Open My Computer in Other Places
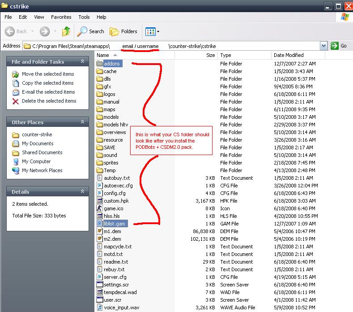Image resolution: width=353 pixels, height=312 pixels. pyautogui.click(x=36, y=161)
